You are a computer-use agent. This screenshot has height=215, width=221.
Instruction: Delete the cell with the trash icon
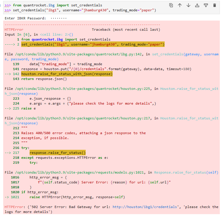tap(215, 5)
